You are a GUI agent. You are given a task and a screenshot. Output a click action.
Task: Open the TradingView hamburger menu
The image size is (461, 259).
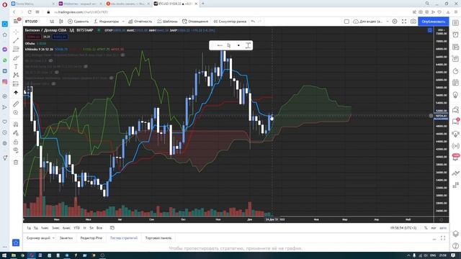16,21
